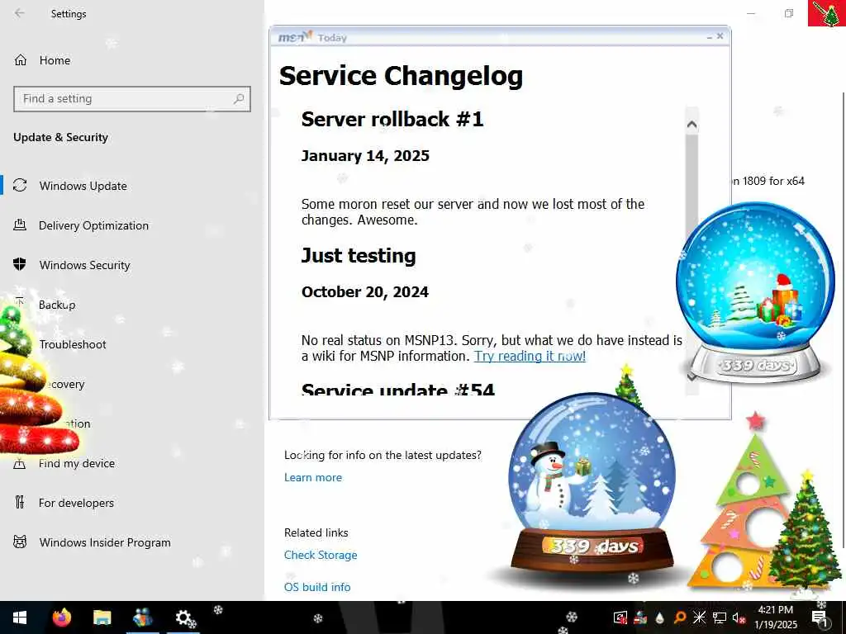Open the Windows Start menu
Image resolution: width=846 pixels, height=634 pixels.
[x=20, y=617]
